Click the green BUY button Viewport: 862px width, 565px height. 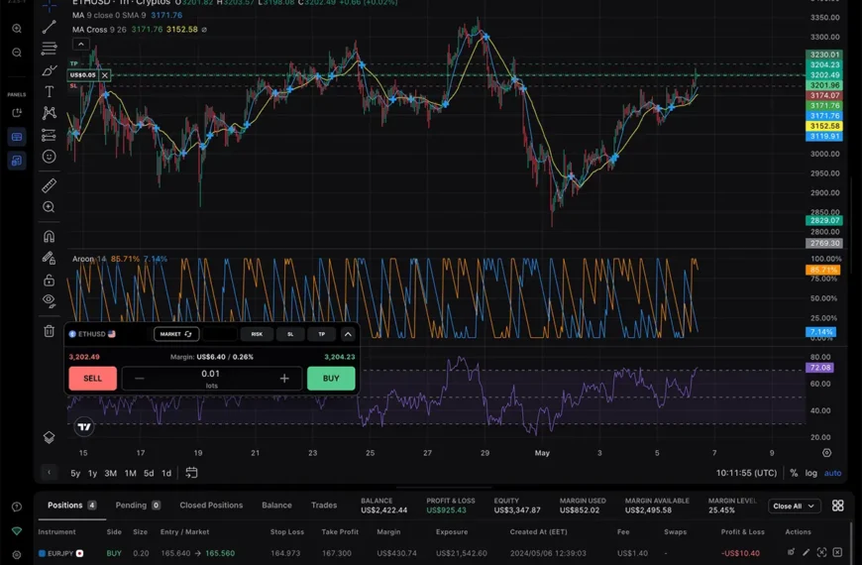click(x=331, y=379)
